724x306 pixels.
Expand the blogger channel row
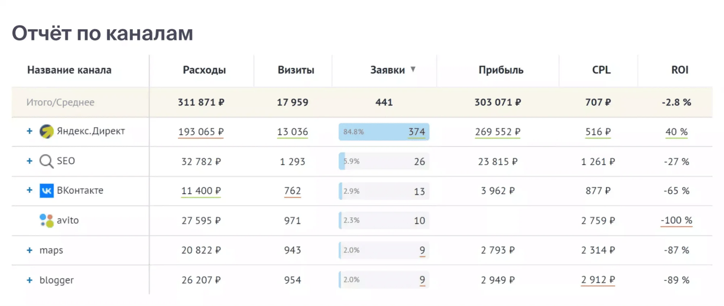[x=30, y=280]
